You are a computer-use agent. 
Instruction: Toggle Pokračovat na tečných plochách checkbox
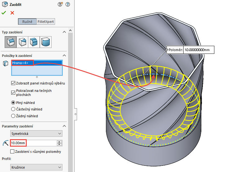[x=13, y=93]
